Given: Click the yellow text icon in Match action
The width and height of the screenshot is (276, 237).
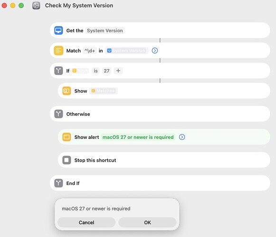Looking at the screenshot, I should pyautogui.click(x=58, y=51).
